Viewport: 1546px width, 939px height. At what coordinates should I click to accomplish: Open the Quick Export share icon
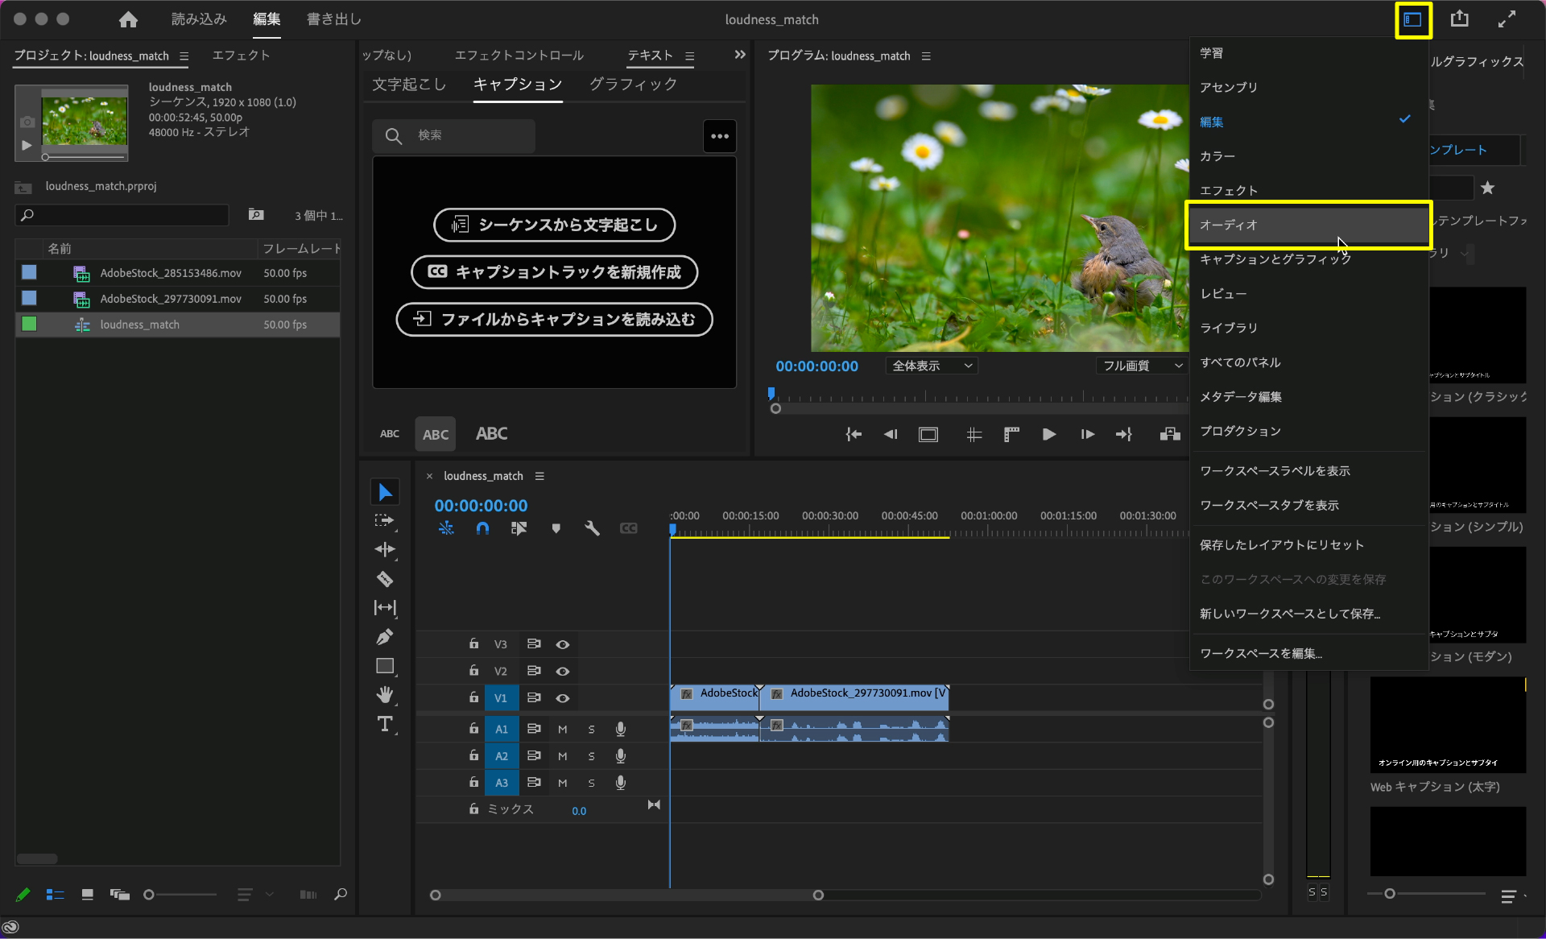tap(1459, 19)
